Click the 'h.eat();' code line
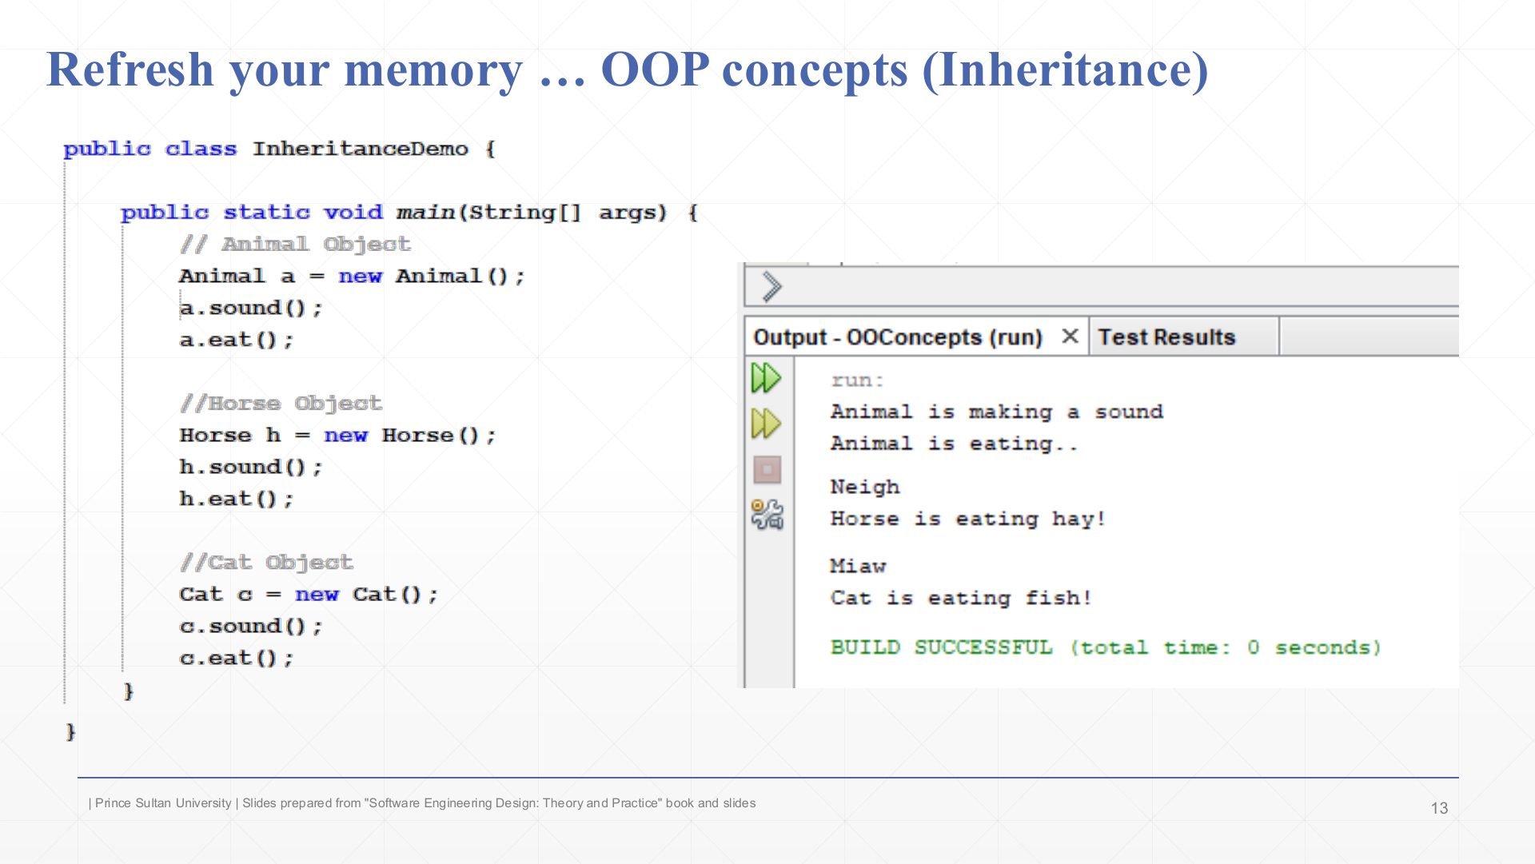This screenshot has height=864, width=1535. (237, 500)
